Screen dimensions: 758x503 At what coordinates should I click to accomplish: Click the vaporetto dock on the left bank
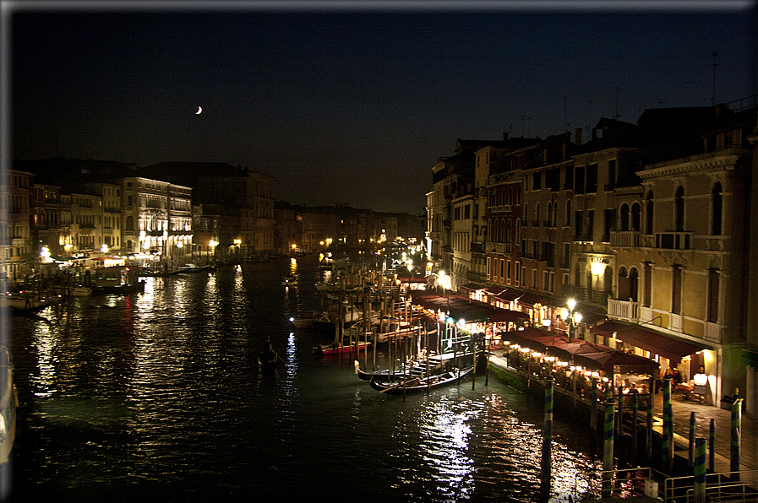pos(101,275)
